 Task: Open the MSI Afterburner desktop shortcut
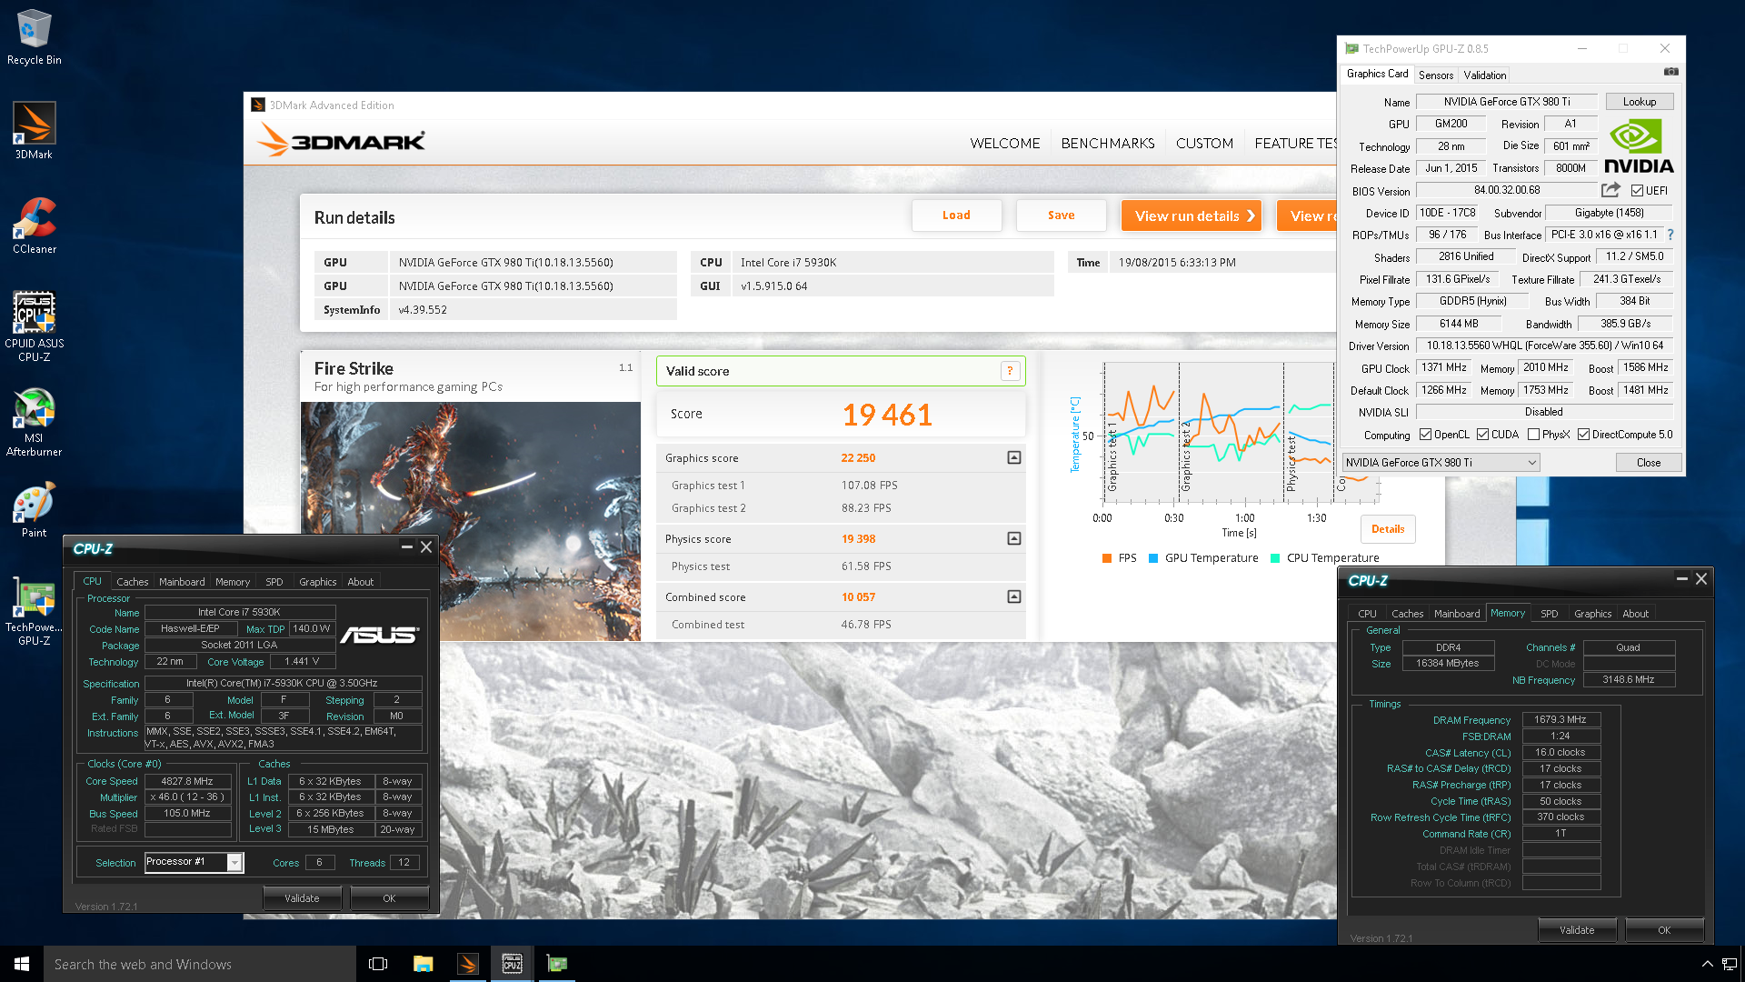point(35,422)
